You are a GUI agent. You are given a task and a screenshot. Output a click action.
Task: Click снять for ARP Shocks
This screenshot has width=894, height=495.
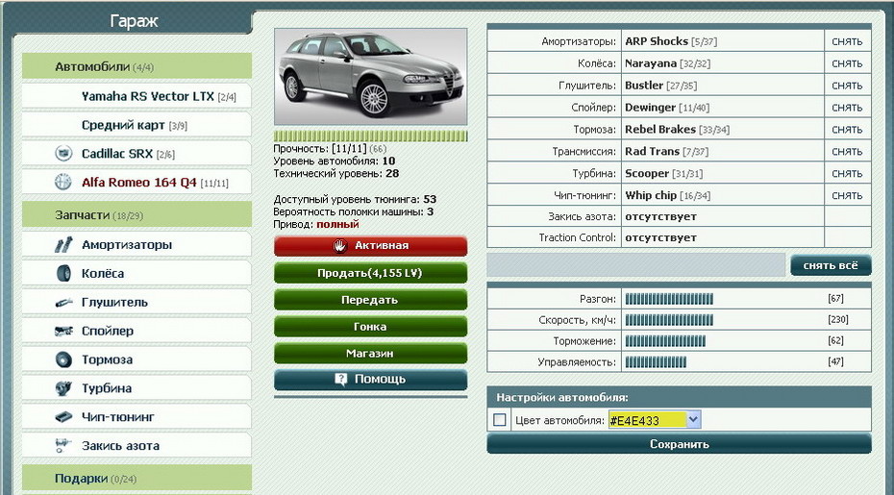(x=847, y=41)
